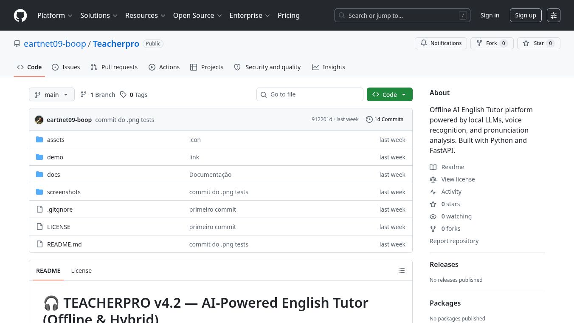Click the book icon beside Readme in About

(x=433, y=167)
